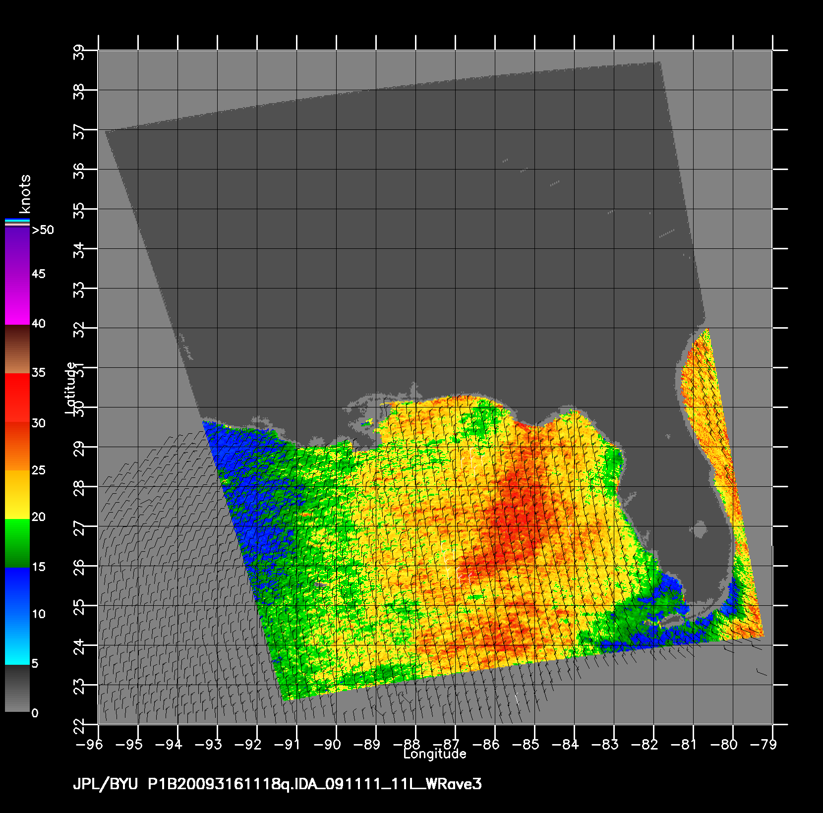Select the '-83' longitude tick label
Image resolution: width=823 pixels, height=813 pixels.
[x=606, y=745]
